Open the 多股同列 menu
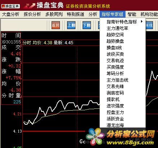Screen dimensions: 158x148 pos(54,14)
